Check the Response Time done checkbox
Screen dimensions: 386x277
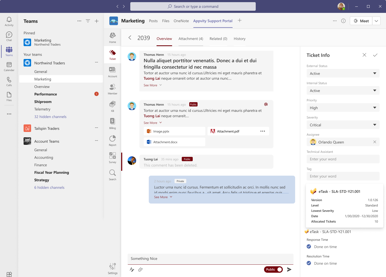click(309, 246)
